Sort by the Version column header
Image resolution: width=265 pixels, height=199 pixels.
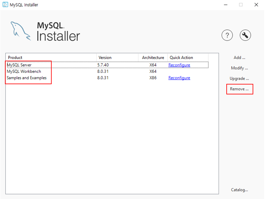(117, 58)
